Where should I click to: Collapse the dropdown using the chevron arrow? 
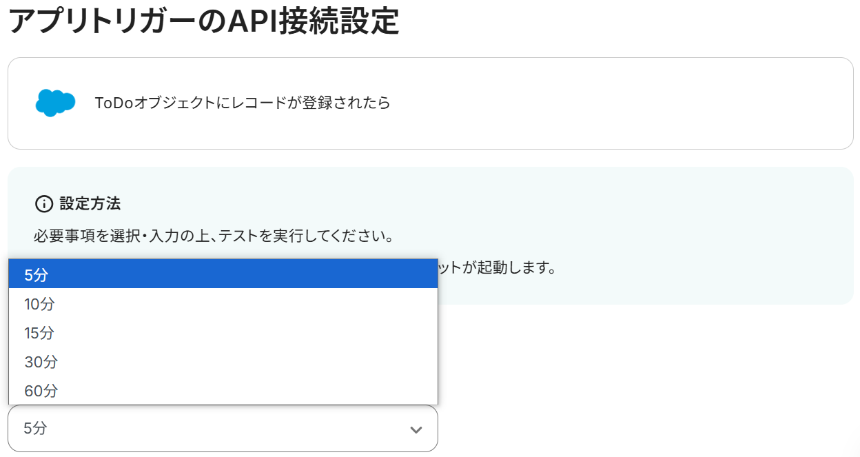[x=416, y=429]
